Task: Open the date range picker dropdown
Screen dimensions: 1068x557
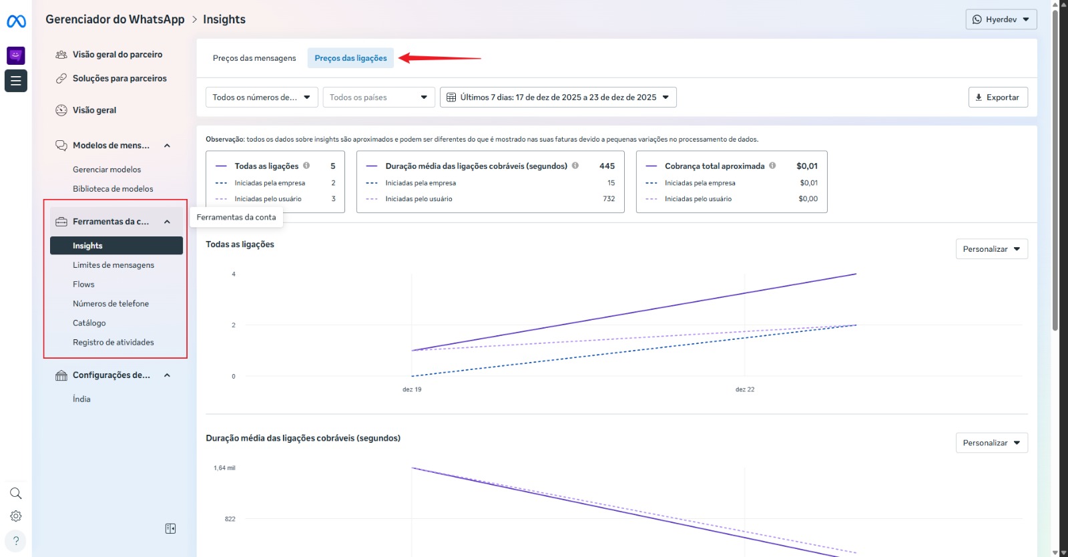Action: click(558, 98)
